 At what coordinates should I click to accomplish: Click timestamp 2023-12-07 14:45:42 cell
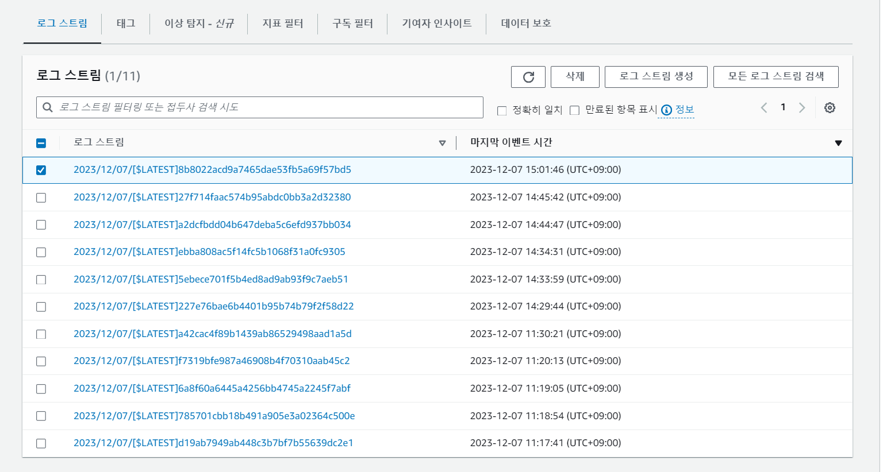546,198
